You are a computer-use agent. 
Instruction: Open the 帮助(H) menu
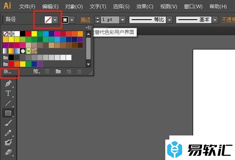(x=218, y=7)
